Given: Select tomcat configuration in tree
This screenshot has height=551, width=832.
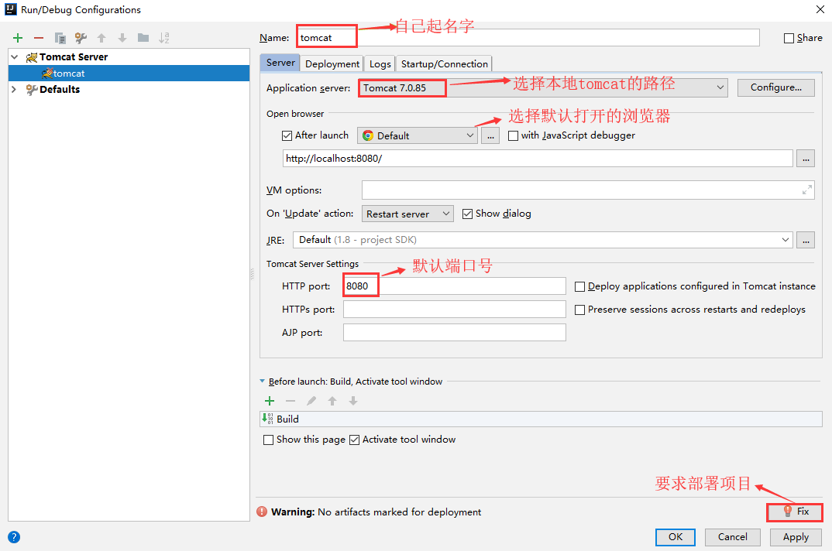Looking at the screenshot, I should tap(129, 74).
